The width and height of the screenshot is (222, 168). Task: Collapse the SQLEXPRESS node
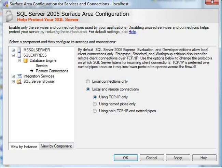click(x=13, y=55)
